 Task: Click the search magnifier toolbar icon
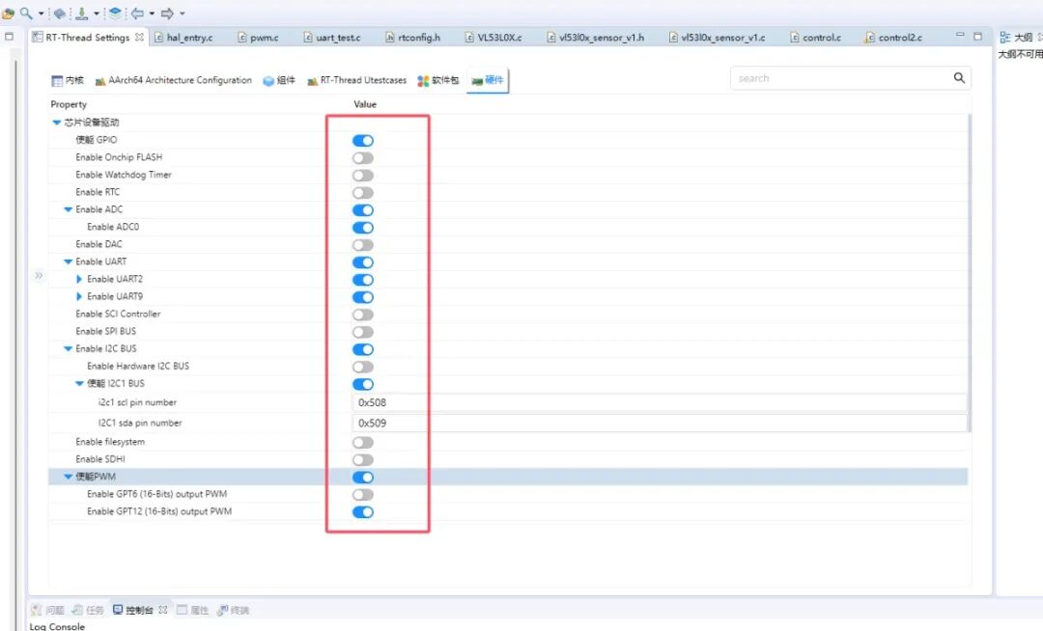point(26,14)
